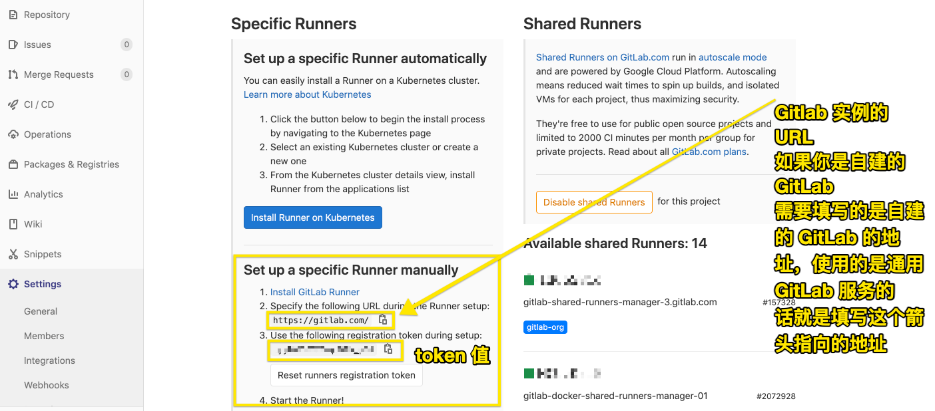Follow Learn more about Kubernetes link
935x411 pixels.
[x=307, y=94]
